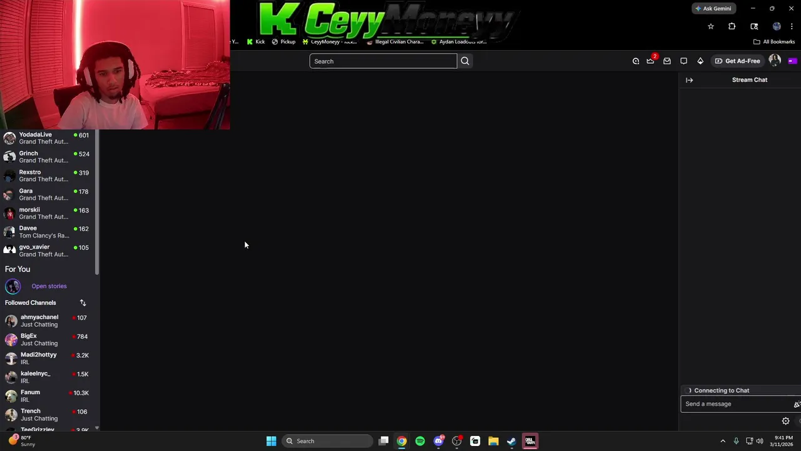Open the Kick bookmark
This screenshot has width=801, height=451.
(x=256, y=41)
